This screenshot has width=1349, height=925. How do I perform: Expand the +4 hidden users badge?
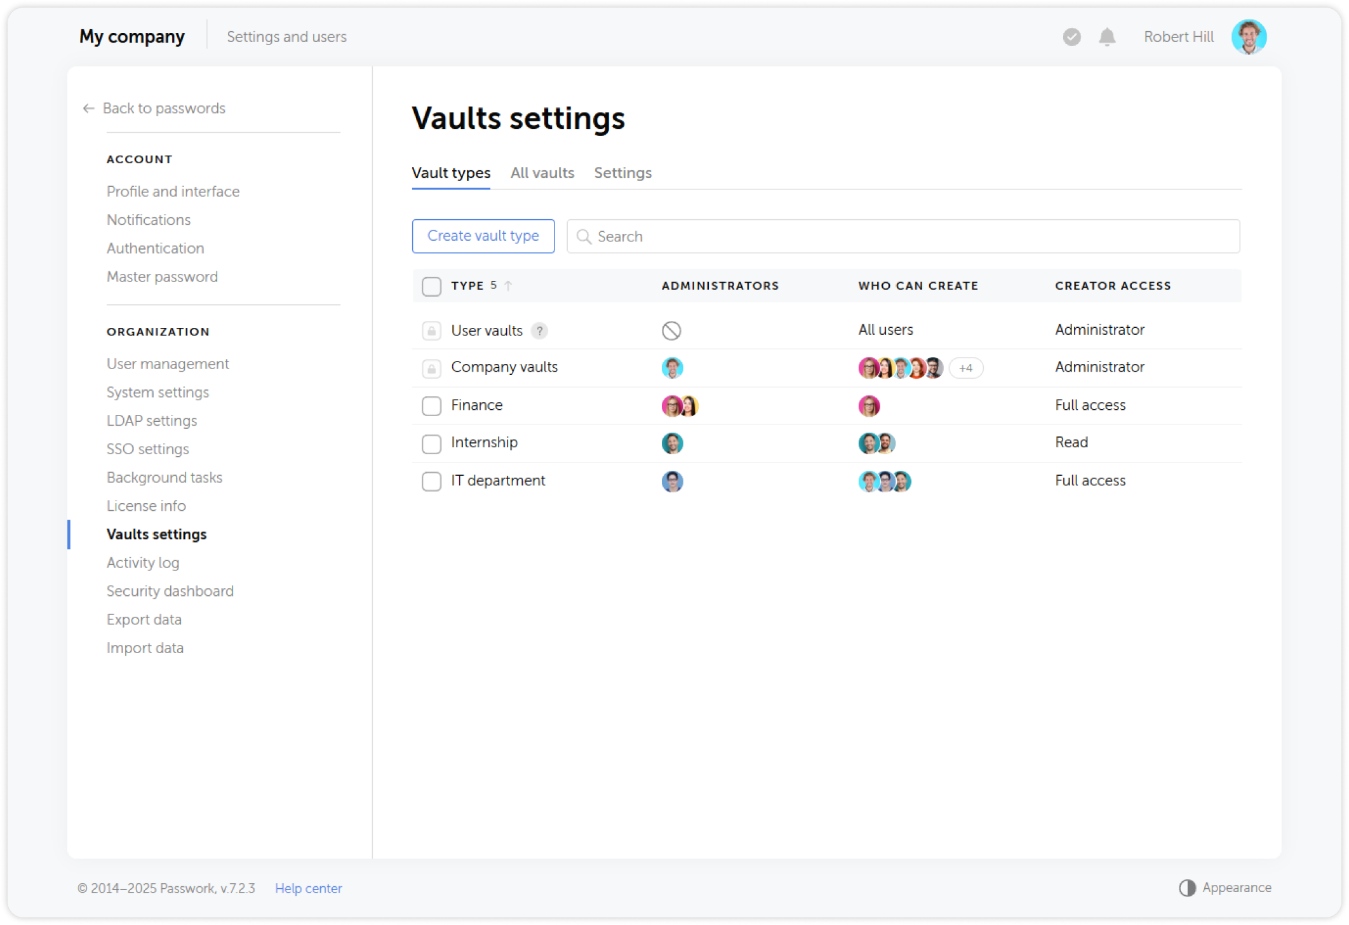965,368
